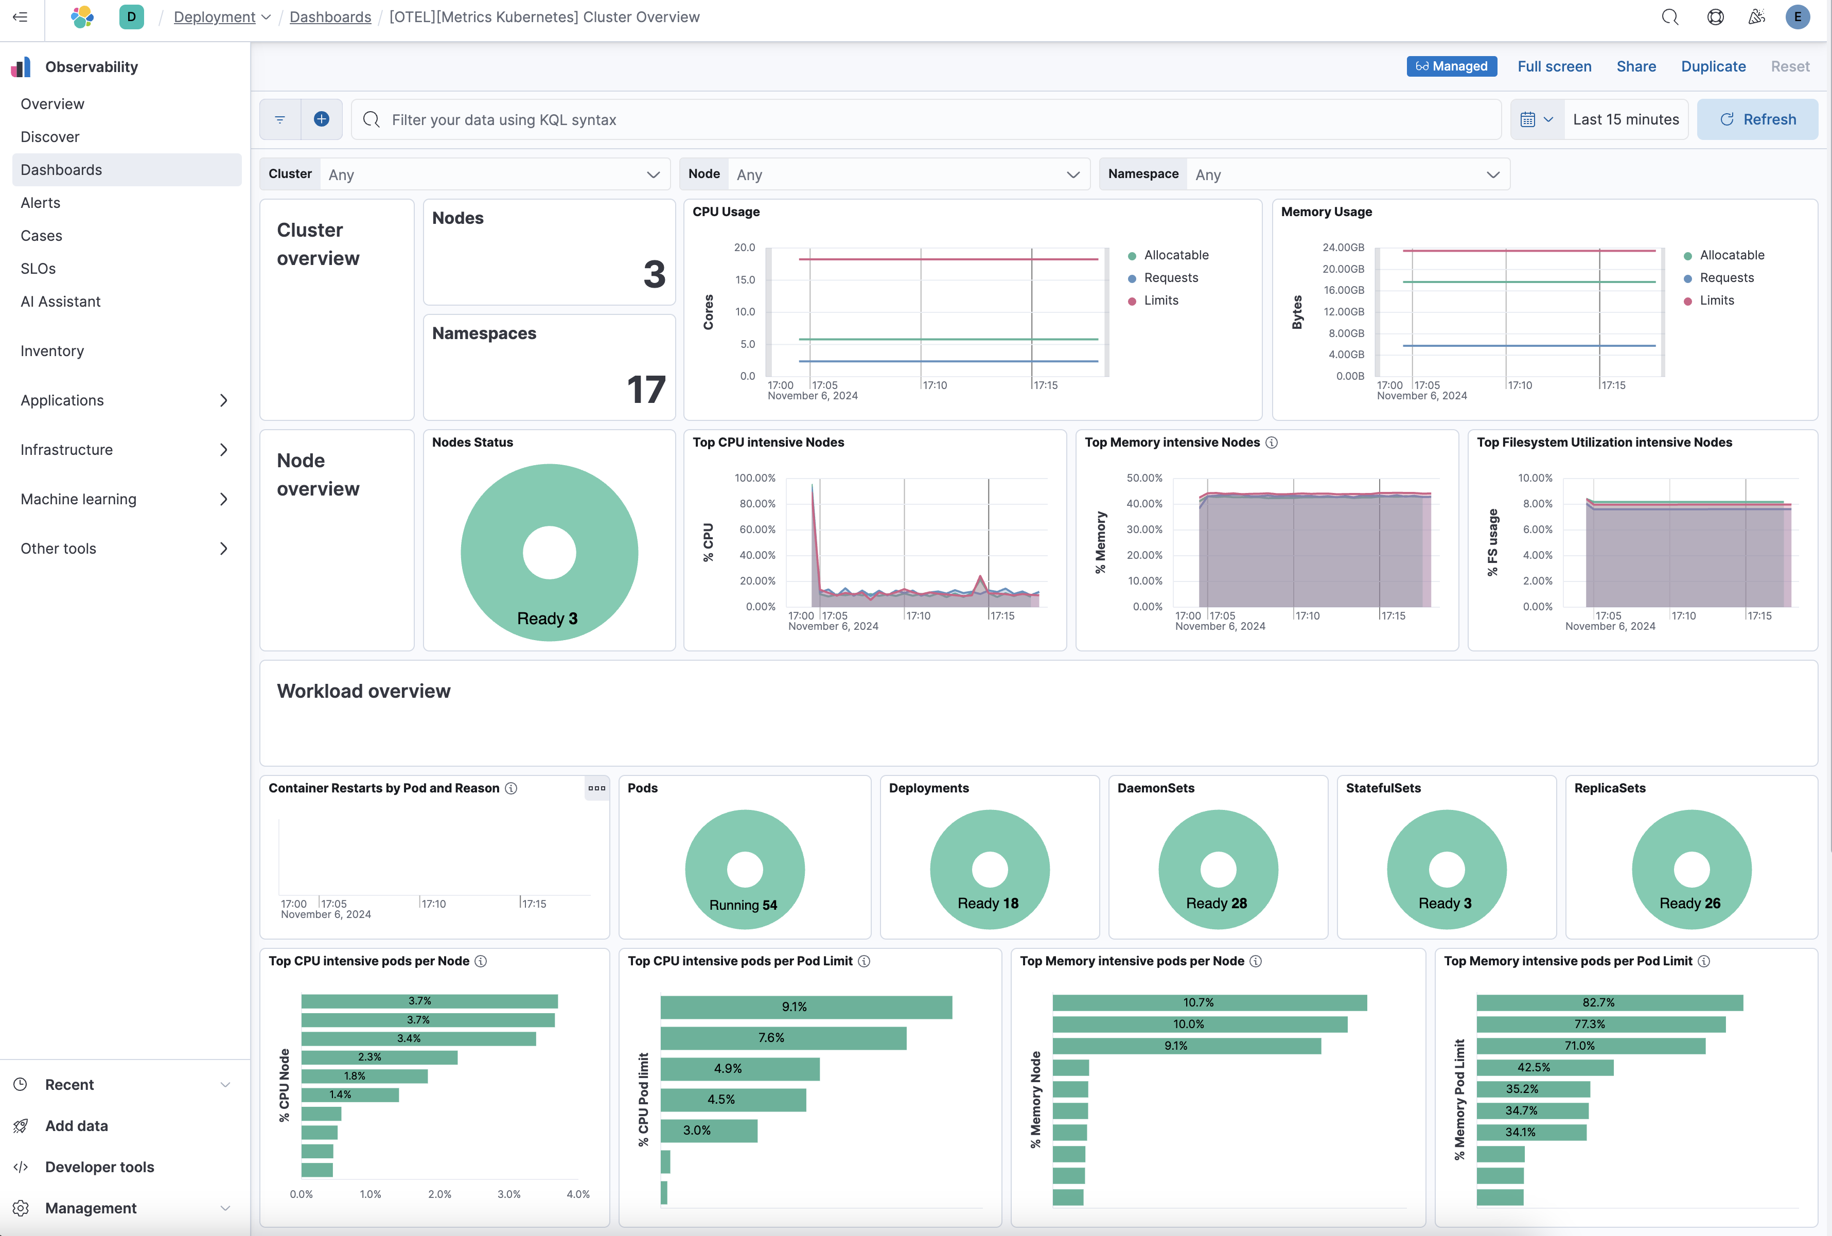Toggle Requests series in CPU Usage legend
This screenshot has width=1832, height=1236.
point(1171,277)
